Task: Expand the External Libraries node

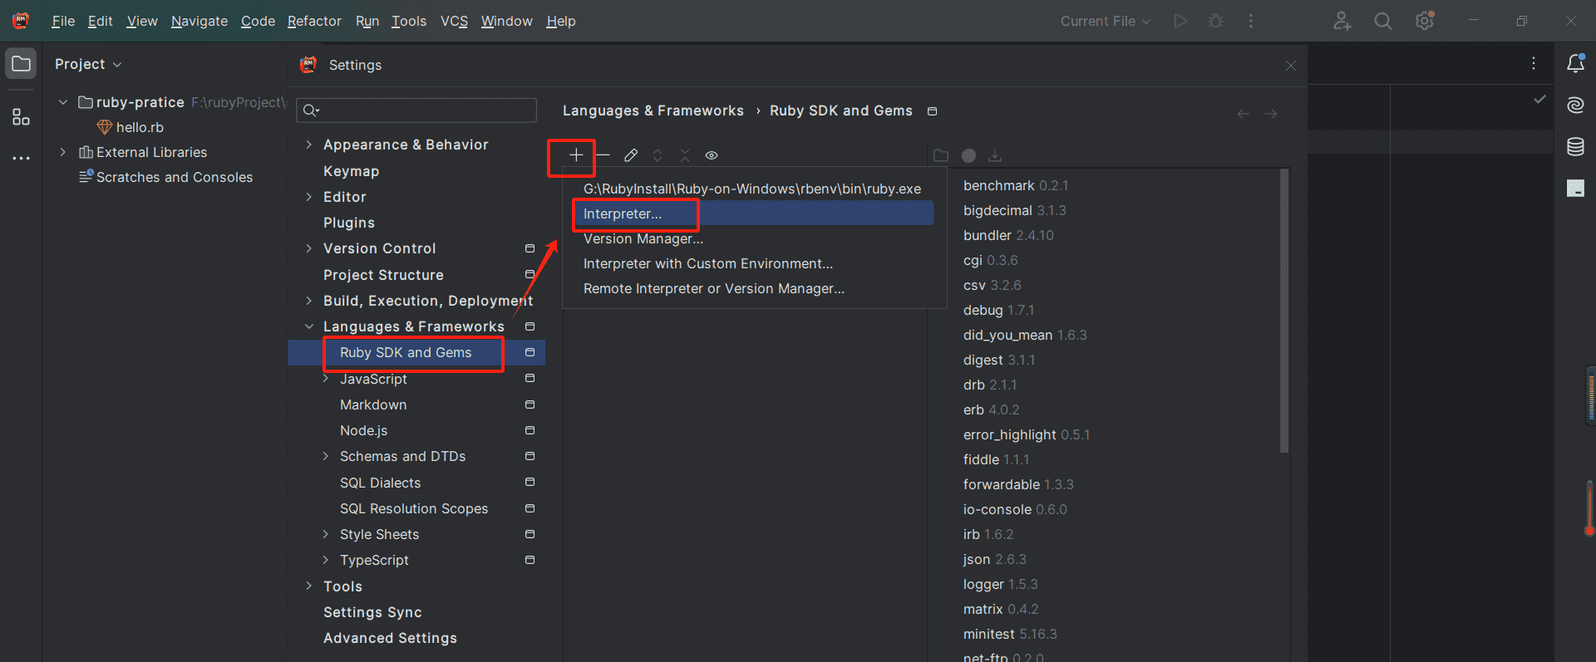Action: [x=63, y=152]
